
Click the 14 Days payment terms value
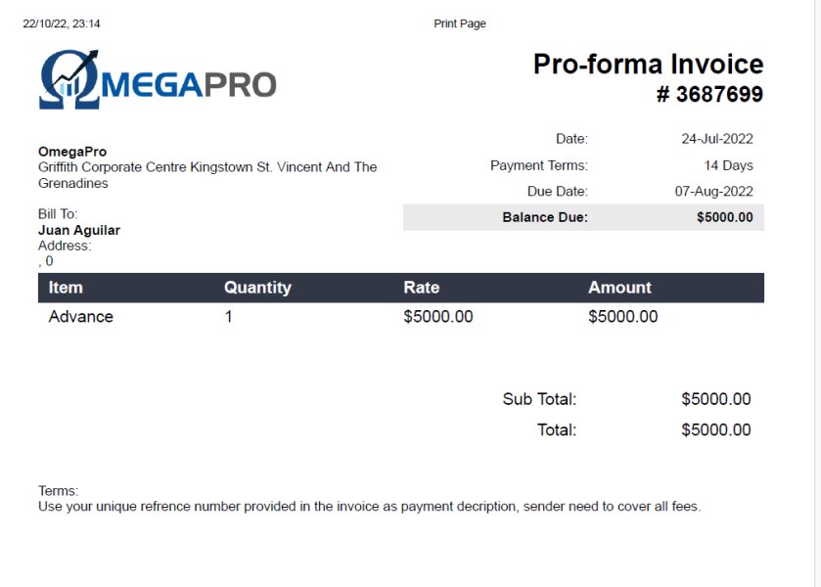tap(728, 165)
